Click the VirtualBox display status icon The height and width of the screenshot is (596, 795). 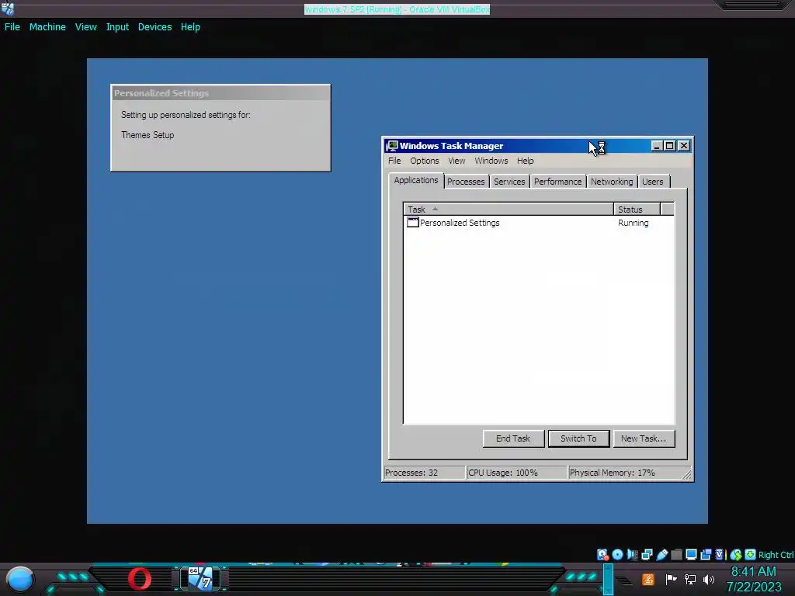click(691, 554)
